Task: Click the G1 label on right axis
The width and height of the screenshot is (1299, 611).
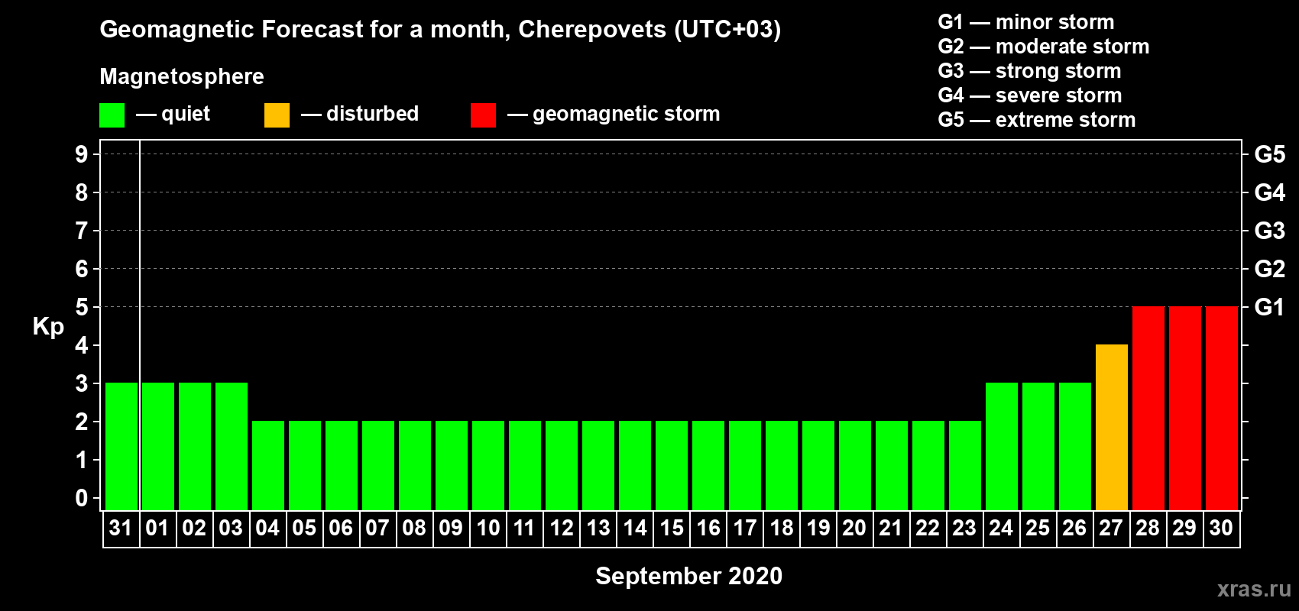Action: 1269,307
